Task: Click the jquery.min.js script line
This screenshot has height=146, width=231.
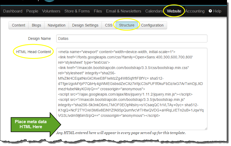Action: point(125,95)
